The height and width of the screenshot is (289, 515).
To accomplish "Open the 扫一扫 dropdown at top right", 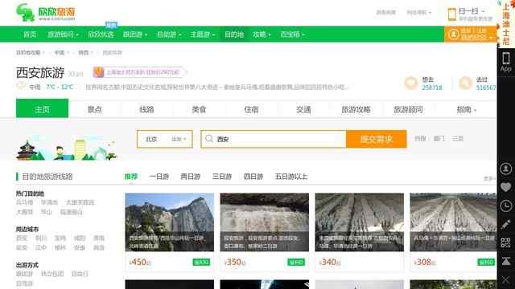I will [x=472, y=11].
